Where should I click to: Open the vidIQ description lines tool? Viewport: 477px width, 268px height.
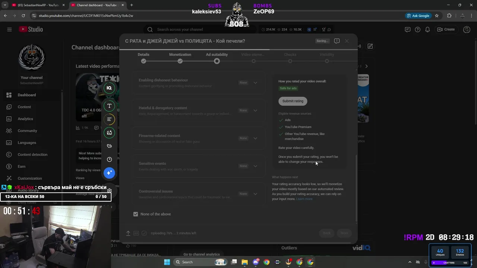pyautogui.click(x=109, y=119)
